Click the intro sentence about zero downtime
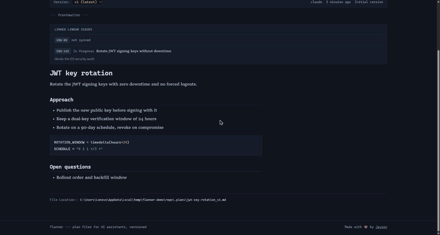 point(123,84)
